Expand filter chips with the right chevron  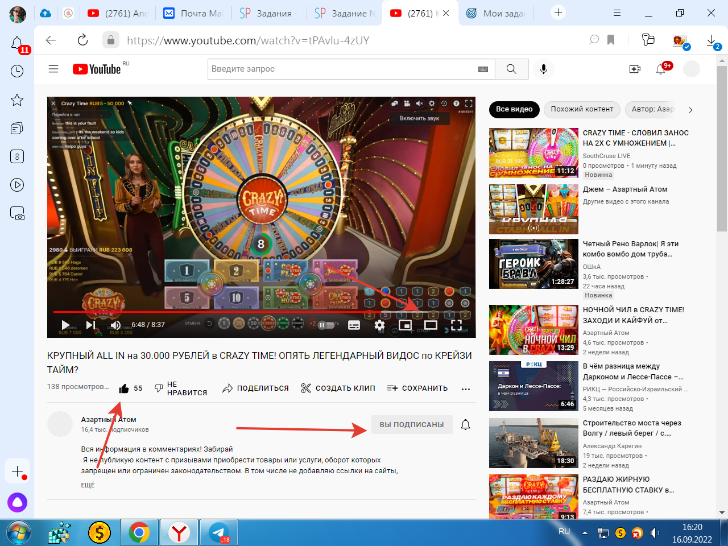coord(690,110)
